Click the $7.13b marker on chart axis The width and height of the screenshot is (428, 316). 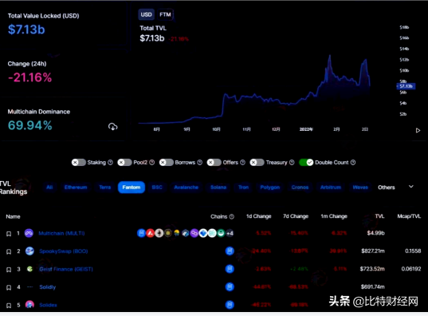pos(406,86)
